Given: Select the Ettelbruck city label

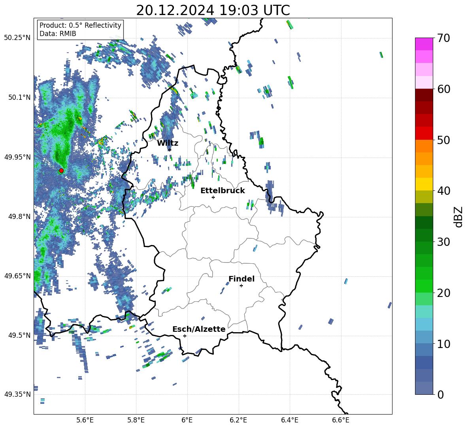Looking at the screenshot, I should tap(223, 191).
